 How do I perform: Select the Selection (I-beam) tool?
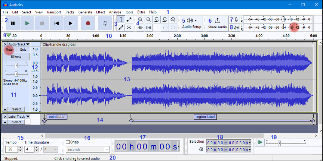[x=121, y=20]
